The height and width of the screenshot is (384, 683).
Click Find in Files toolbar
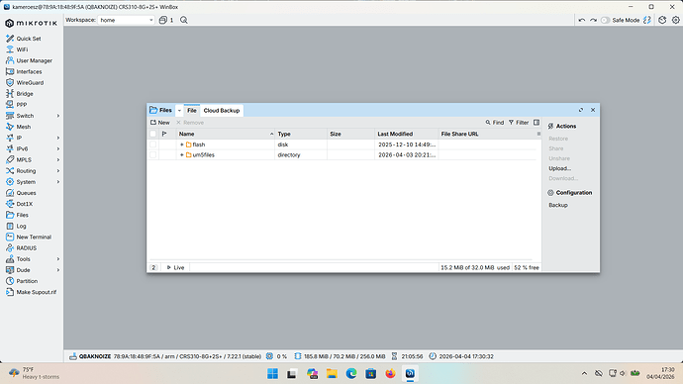point(494,123)
